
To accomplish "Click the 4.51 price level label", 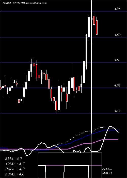I will [117, 85].
